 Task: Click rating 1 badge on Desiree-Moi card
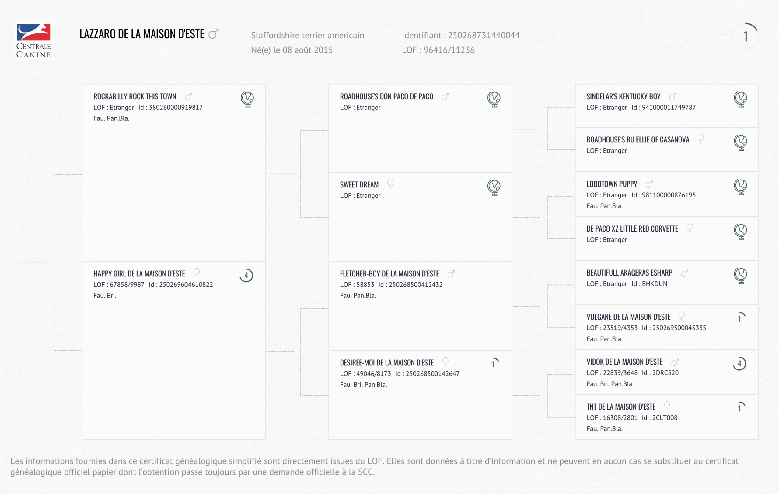pyautogui.click(x=493, y=364)
